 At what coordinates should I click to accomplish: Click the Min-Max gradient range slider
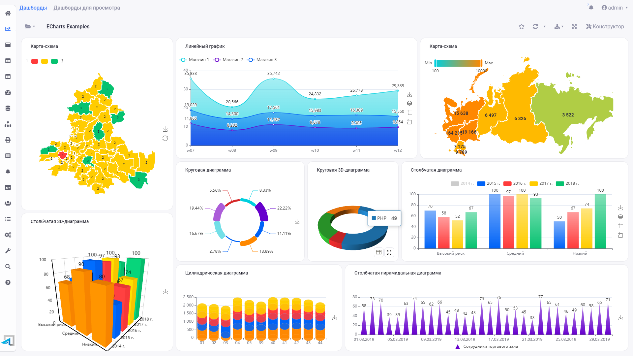click(x=458, y=63)
